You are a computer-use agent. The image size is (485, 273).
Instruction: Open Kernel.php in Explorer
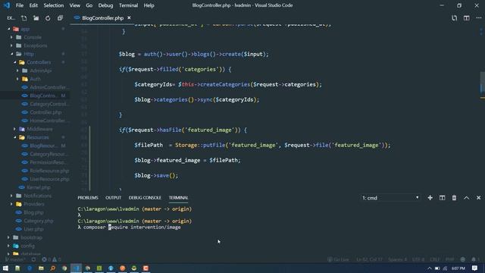pos(39,187)
